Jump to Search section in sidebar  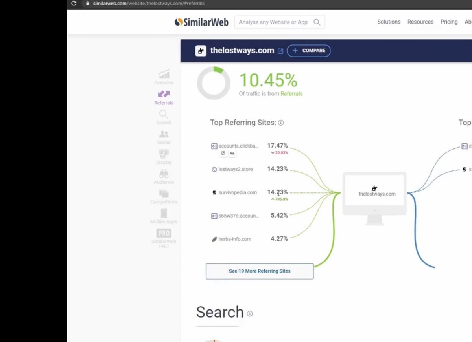click(164, 117)
